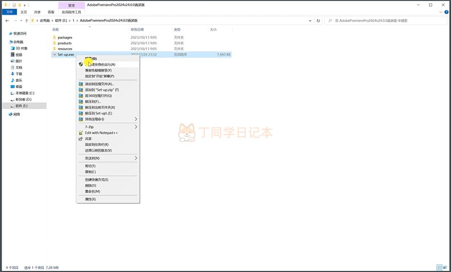Open 3D Objects in navigation pane
The image size is (451, 272).
pyautogui.click(x=21, y=48)
